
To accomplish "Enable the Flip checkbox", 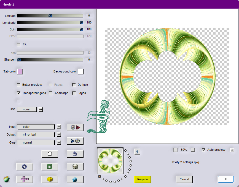I will [19, 44].
